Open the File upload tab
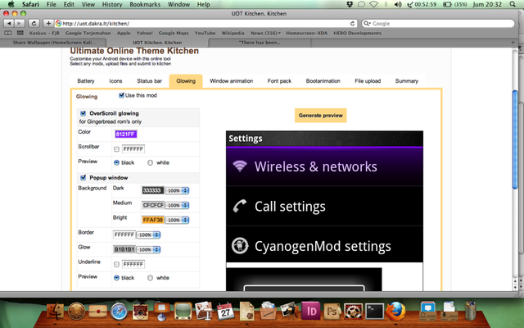 coord(368,81)
